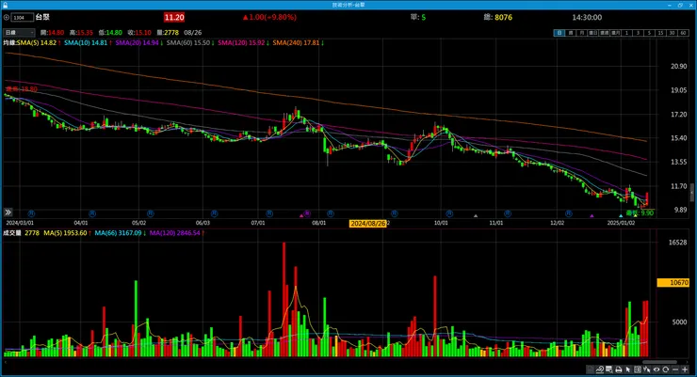Click the highlighted 2024/08/26 date label
Screen dimensions: 697x377
click(368, 224)
